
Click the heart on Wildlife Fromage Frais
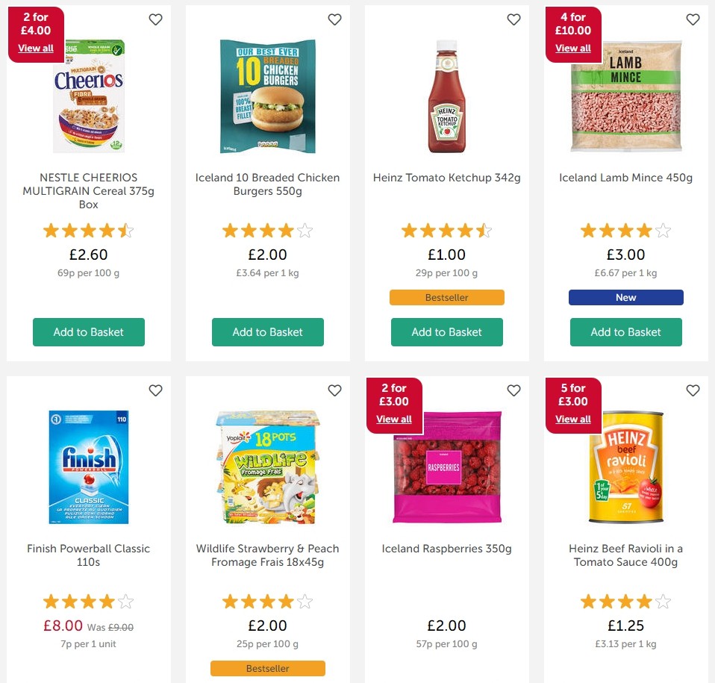click(334, 390)
